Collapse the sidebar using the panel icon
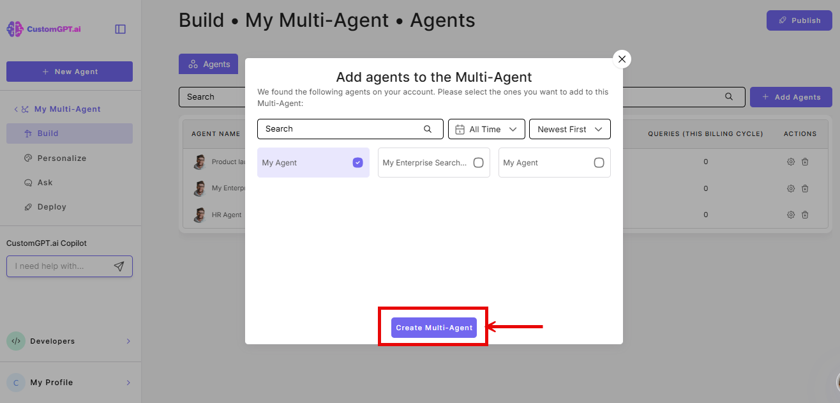This screenshot has width=840, height=403. point(120,28)
